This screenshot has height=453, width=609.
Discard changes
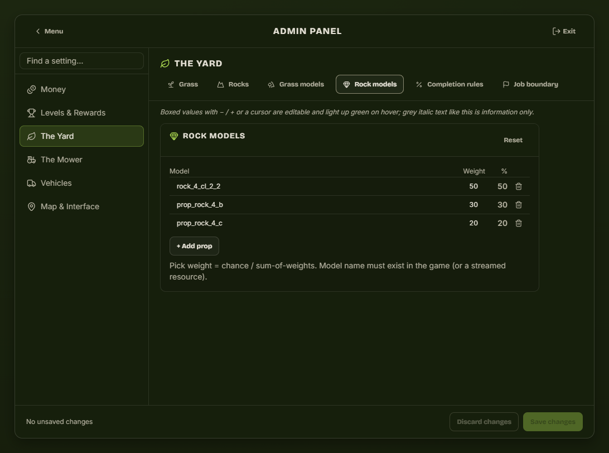(484, 422)
